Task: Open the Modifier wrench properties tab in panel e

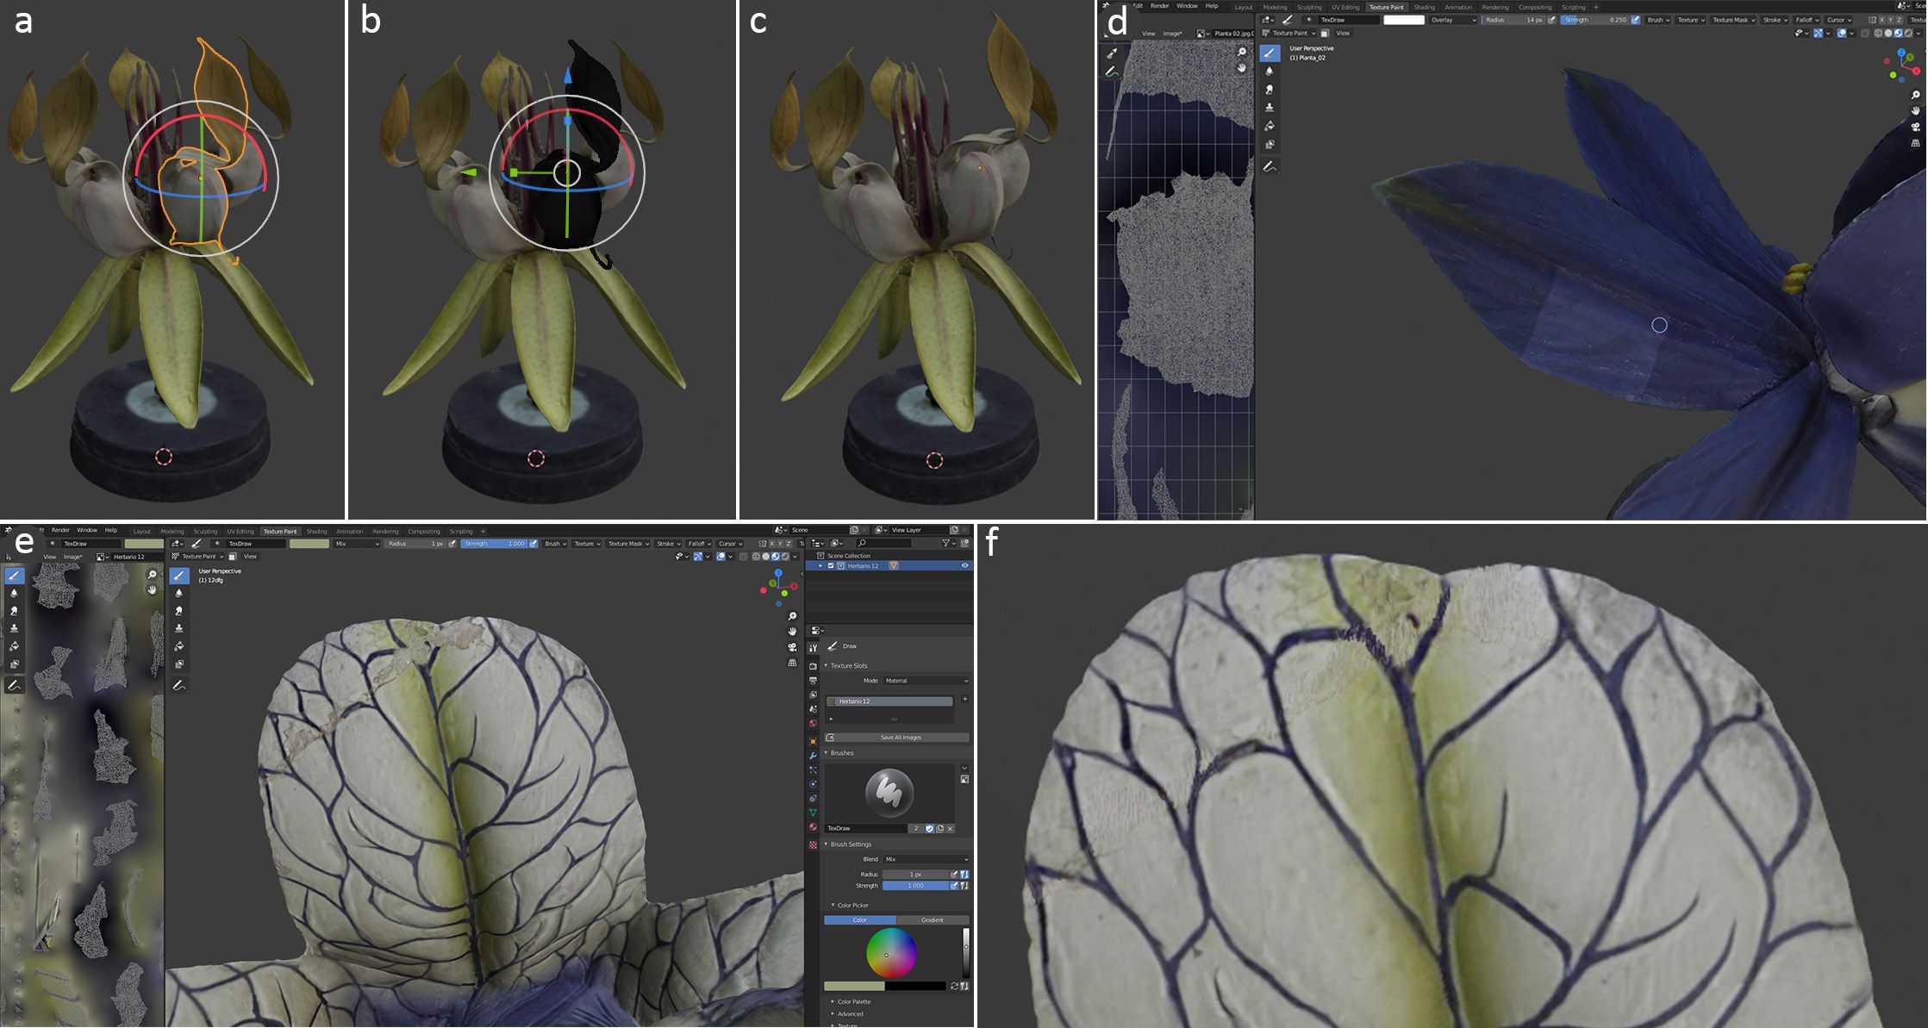Action: pos(813,756)
